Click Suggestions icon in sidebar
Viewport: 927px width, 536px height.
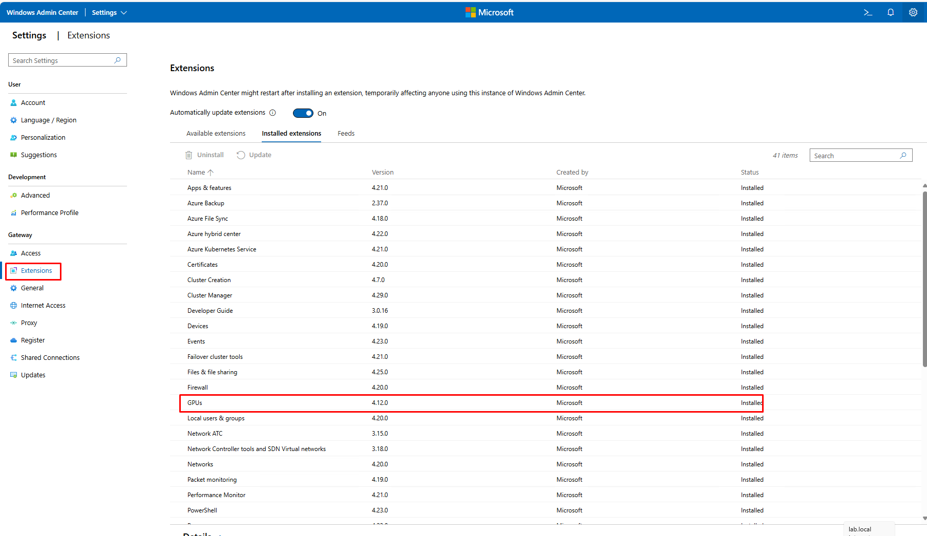[x=14, y=155]
